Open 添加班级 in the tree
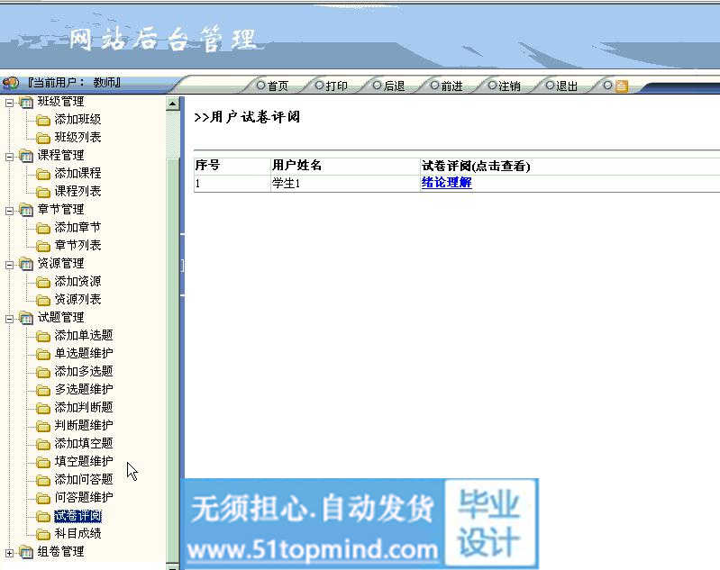 point(77,120)
